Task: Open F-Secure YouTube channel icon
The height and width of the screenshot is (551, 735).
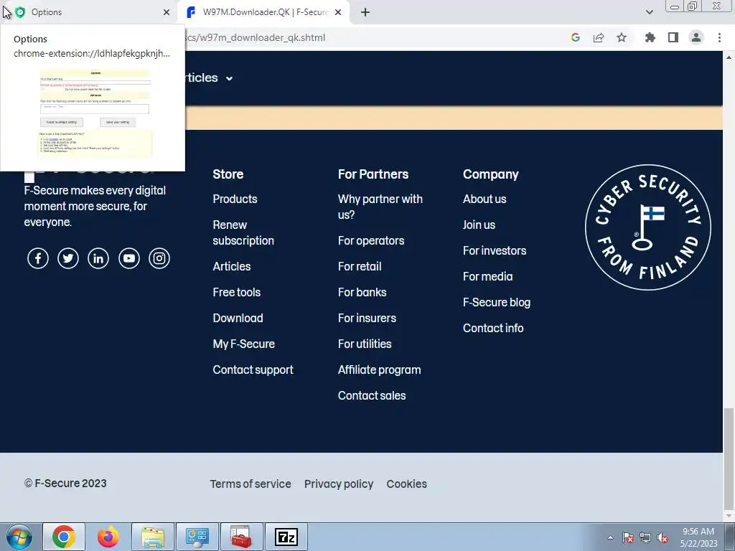Action: pyautogui.click(x=129, y=258)
